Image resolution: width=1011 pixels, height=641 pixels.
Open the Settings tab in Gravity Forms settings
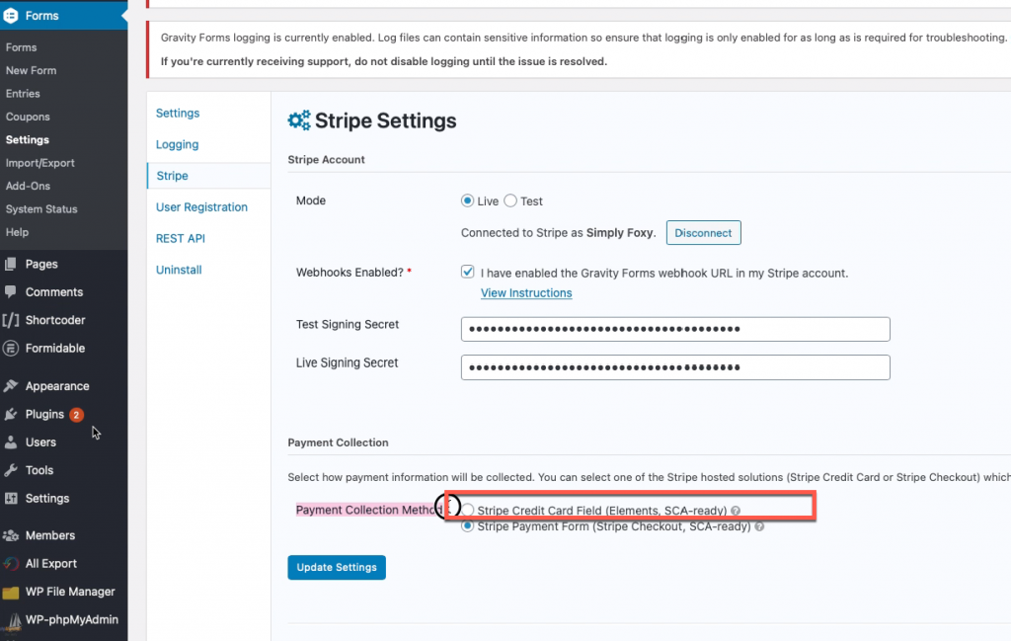point(178,113)
